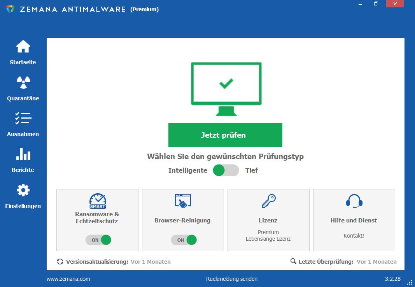The width and height of the screenshot is (415, 287).
Task: Minimize the Zemana window
Action: tap(360, 4)
